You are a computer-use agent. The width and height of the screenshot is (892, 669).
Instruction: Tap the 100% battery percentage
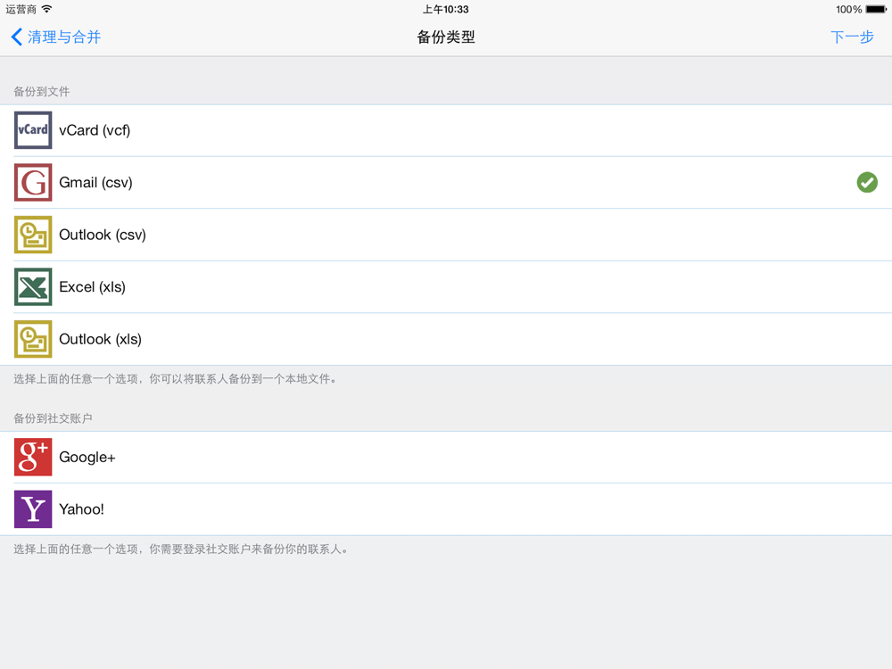pyautogui.click(x=848, y=9)
